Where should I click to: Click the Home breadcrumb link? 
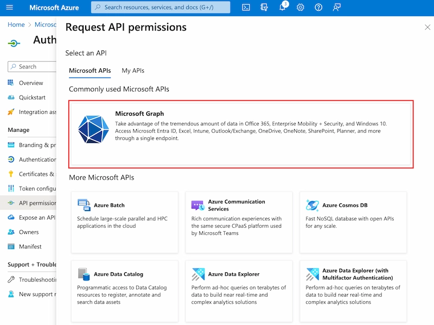pos(16,24)
